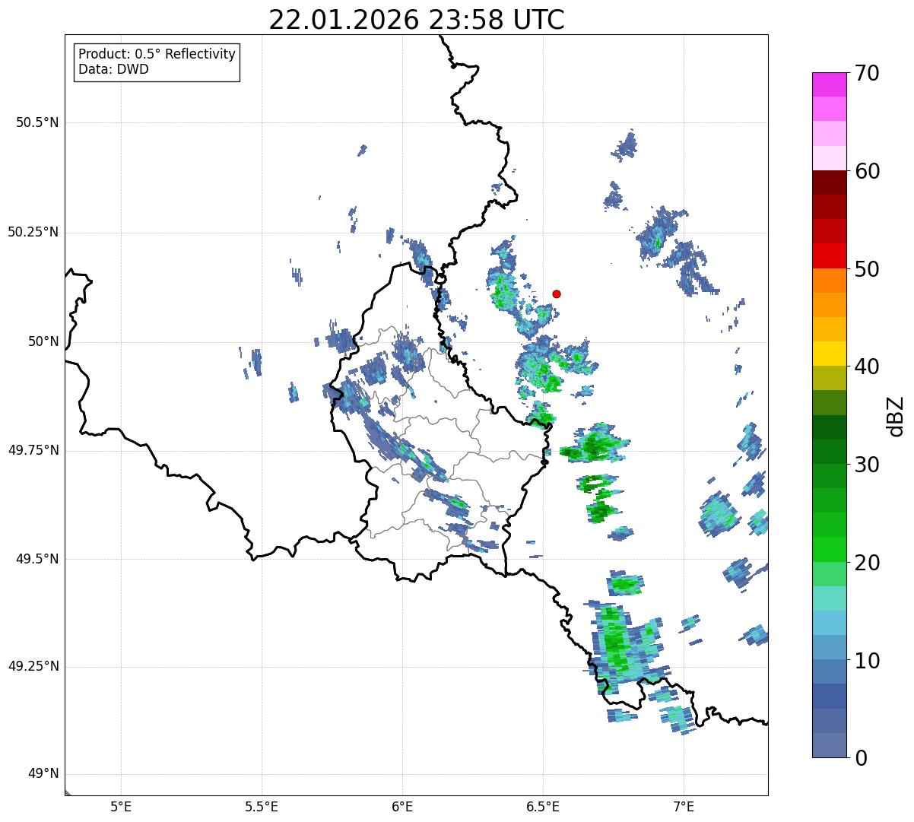Click the red station marker dot
This screenshot has width=914, height=822.
(557, 294)
